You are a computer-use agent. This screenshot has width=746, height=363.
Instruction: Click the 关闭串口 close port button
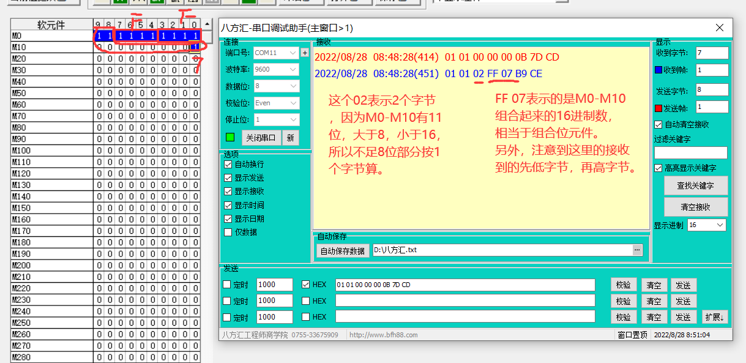(x=260, y=138)
